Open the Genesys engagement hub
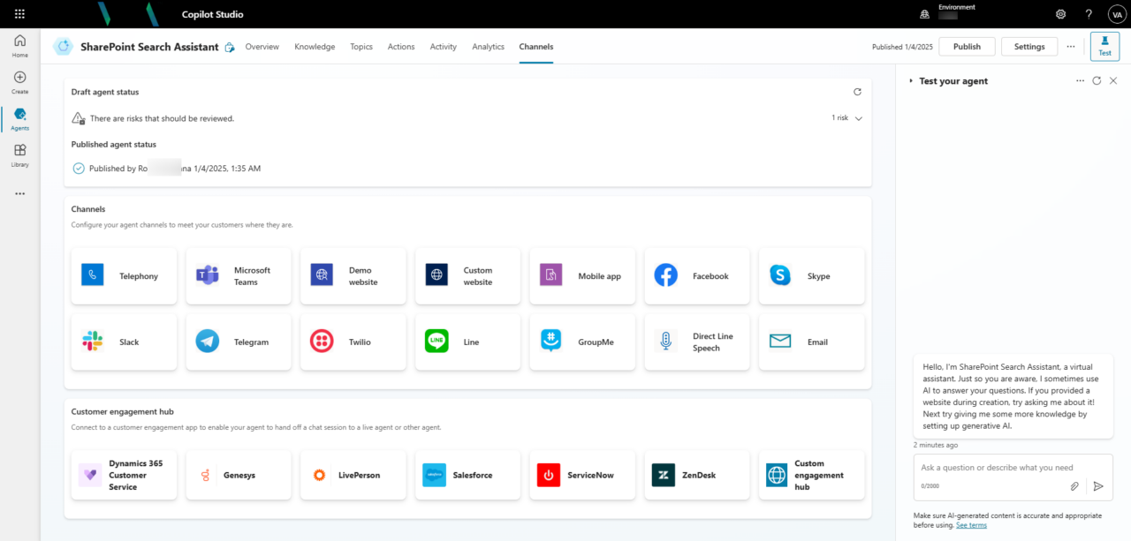Image resolution: width=1131 pixels, height=541 pixels. 239,475
